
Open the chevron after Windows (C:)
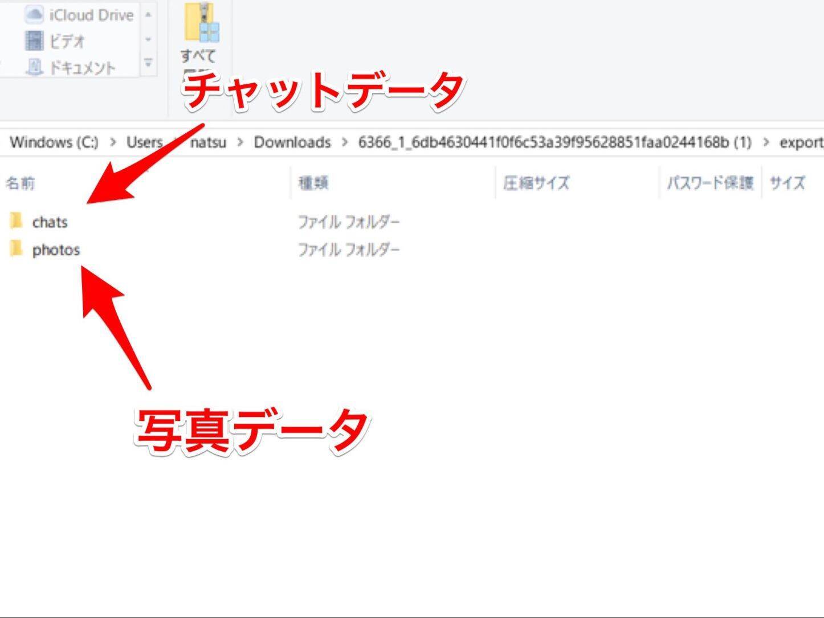pos(113,142)
